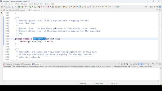Image resolution: width=162 pixels, height=91 pixels.
Task: Switch to Problems view tab
Action: [x=7, y=64]
